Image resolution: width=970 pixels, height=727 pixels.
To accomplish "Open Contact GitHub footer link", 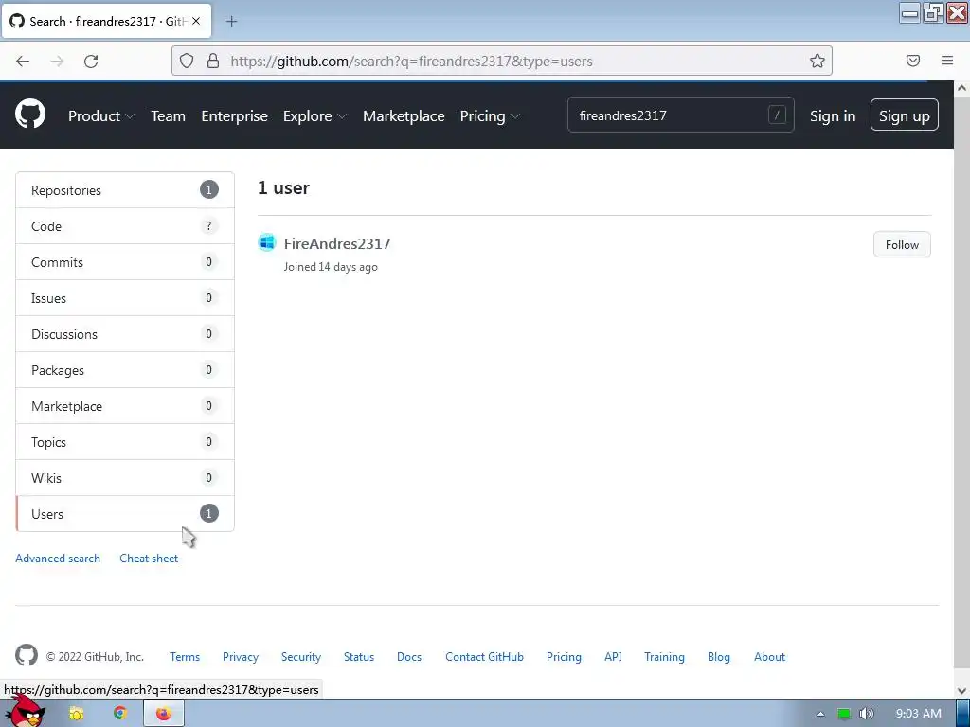I will pos(484,657).
